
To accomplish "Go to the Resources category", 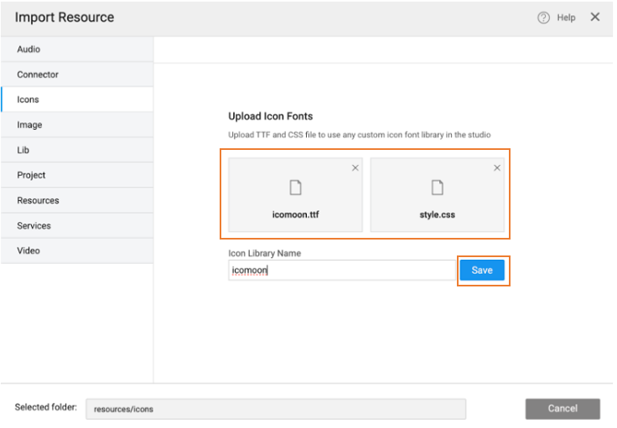I will coord(38,200).
